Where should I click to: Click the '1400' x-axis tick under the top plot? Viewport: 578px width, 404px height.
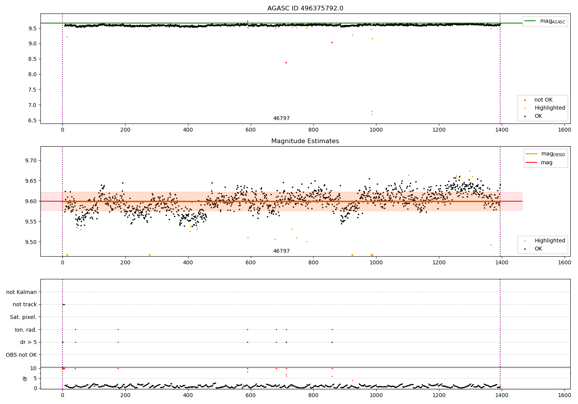[502, 130]
